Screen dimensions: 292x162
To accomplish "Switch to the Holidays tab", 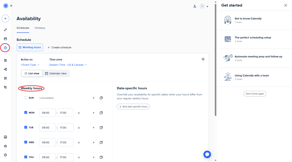I will pyautogui.click(x=40, y=28).
